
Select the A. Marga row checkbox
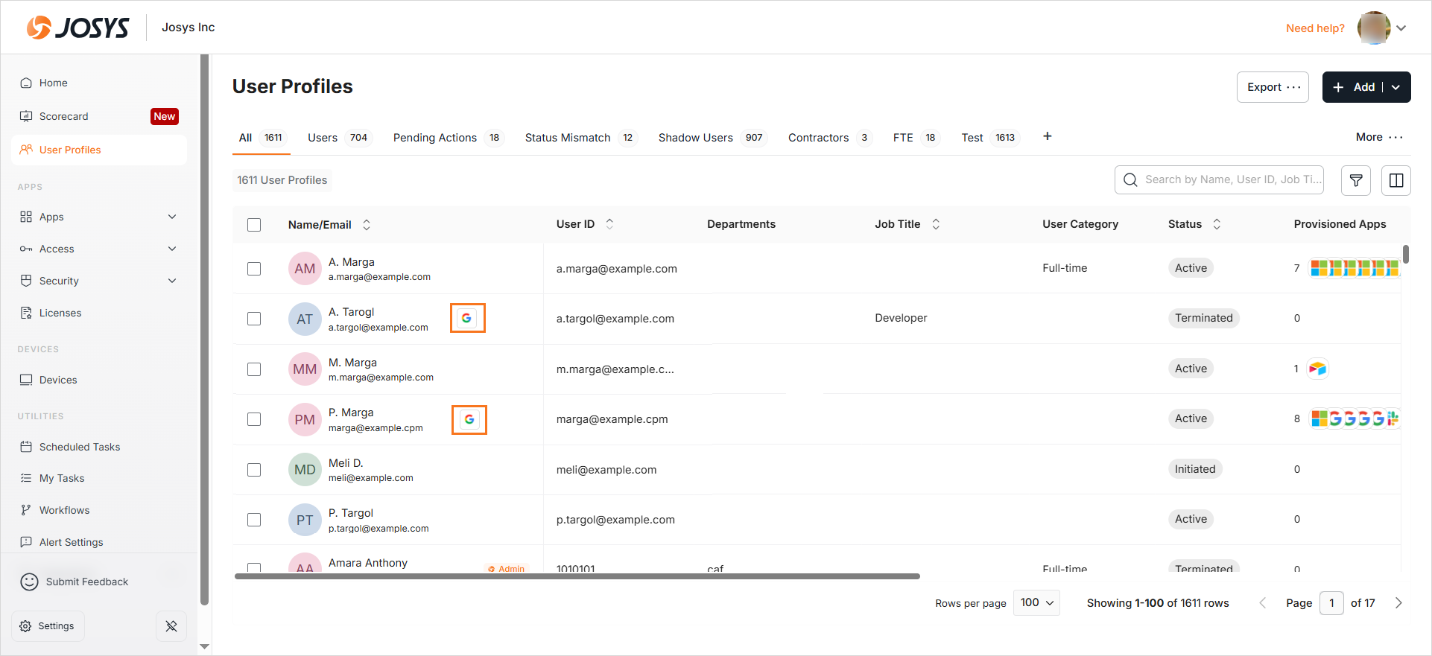pos(254,269)
